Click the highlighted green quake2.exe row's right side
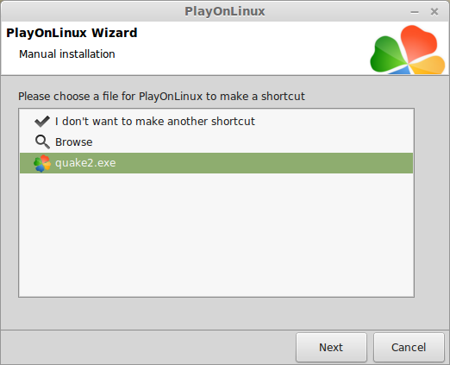 click(316, 163)
